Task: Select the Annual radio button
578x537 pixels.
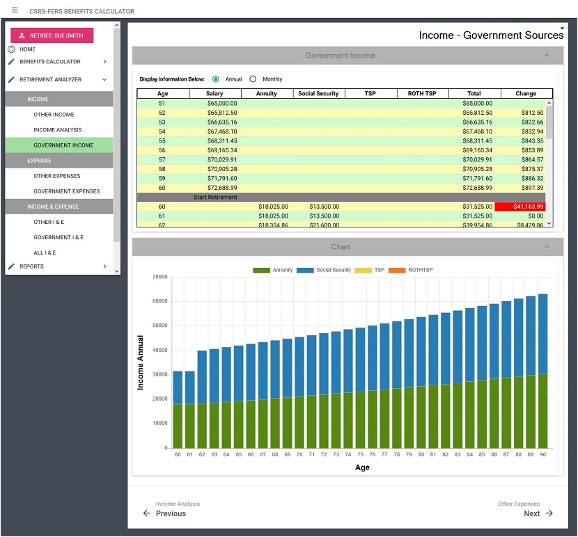Action: pos(216,79)
